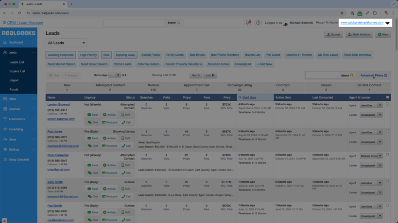Viewport: 398px width, 223px height.
Task: Open Dashboard icon in sidebar
Action: pos(5,43)
